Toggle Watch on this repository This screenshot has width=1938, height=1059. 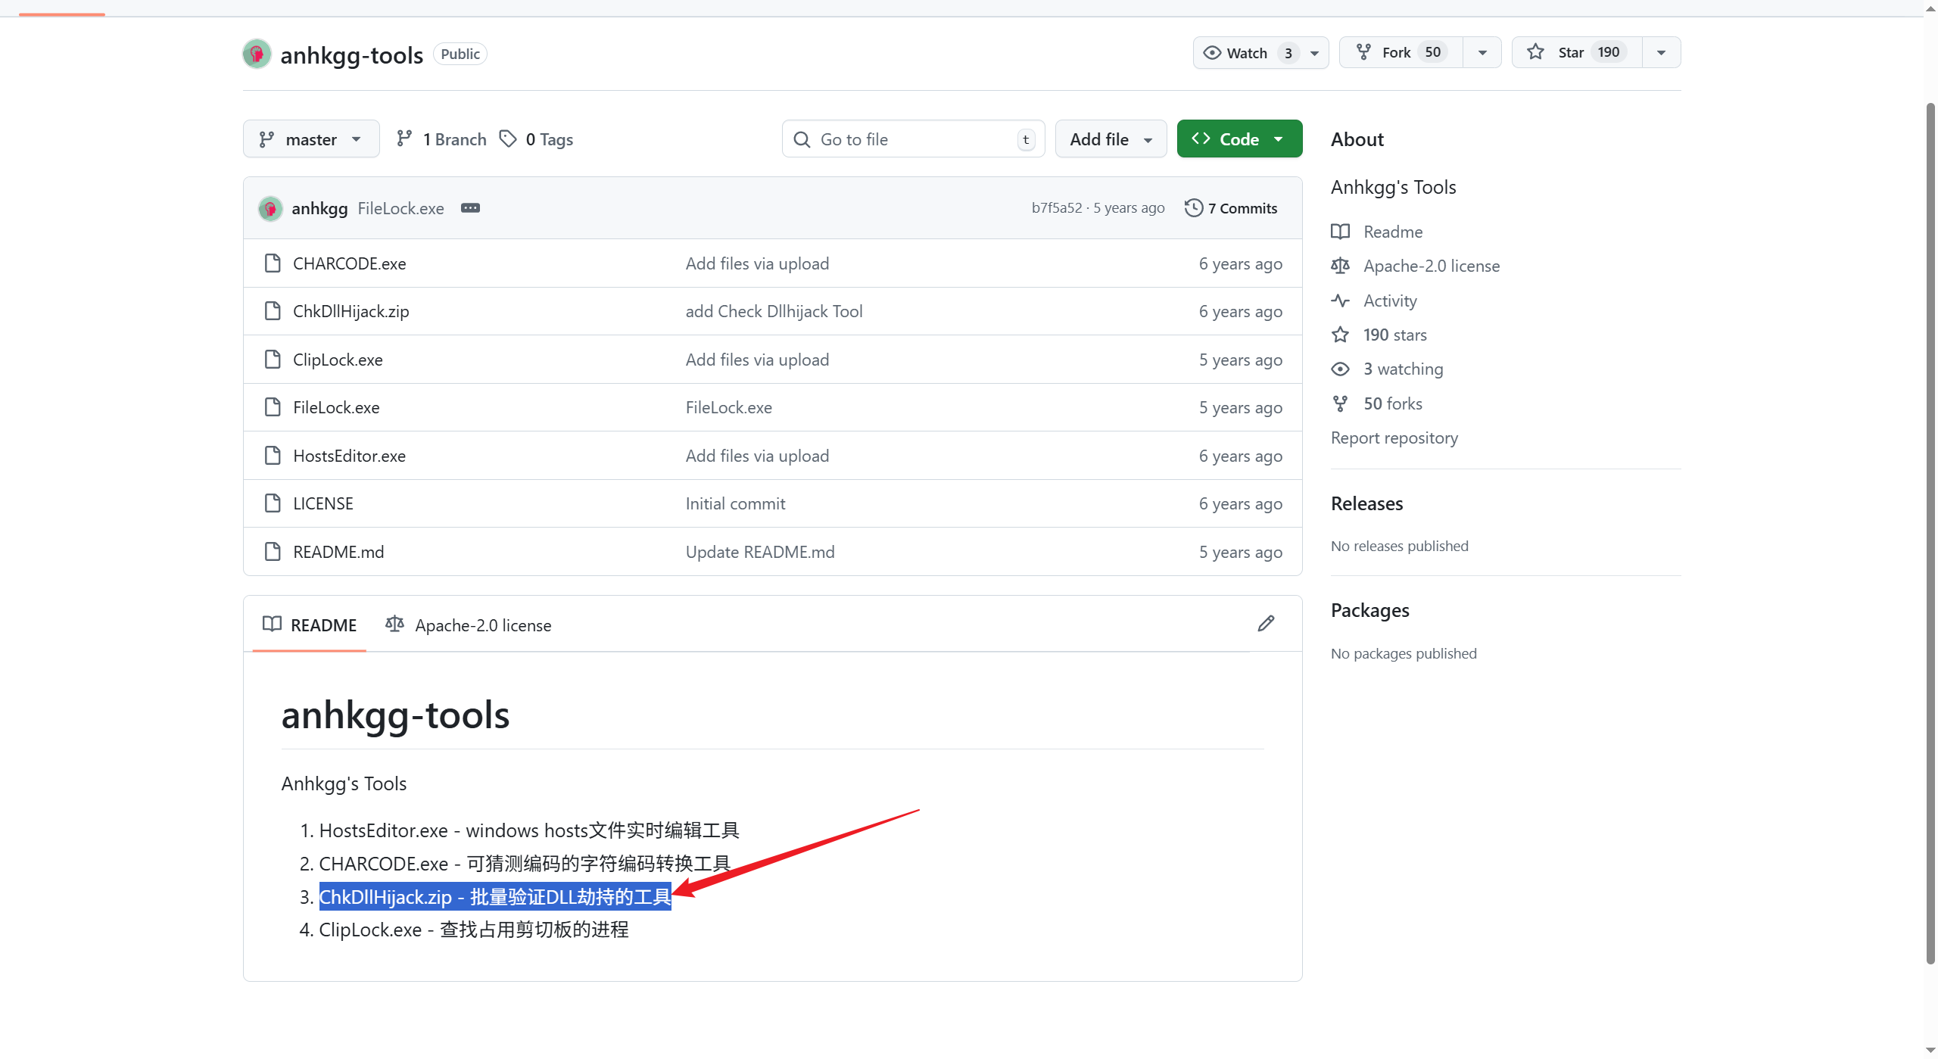[1248, 52]
